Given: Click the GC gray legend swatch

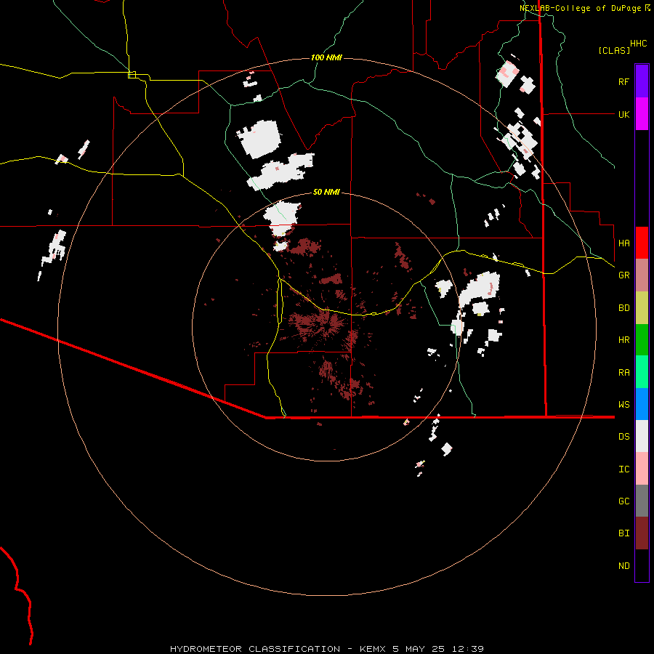Looking at the screenshot, I should (x=642, y=501).
